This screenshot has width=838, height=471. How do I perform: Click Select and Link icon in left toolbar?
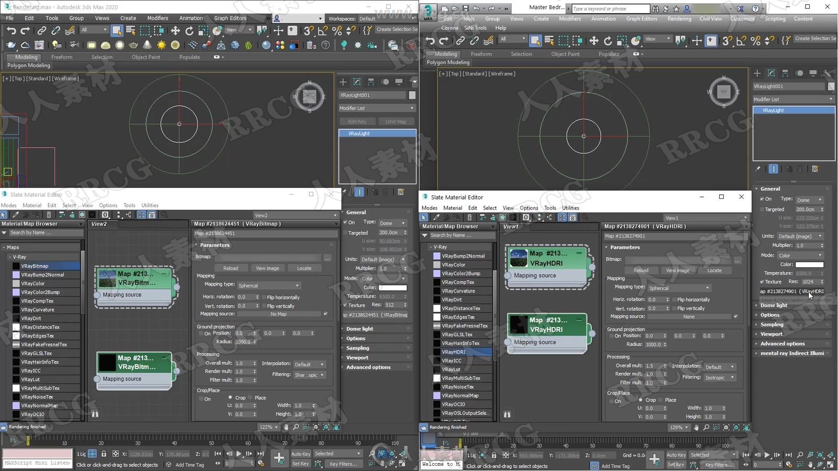(x=41, y=30)
